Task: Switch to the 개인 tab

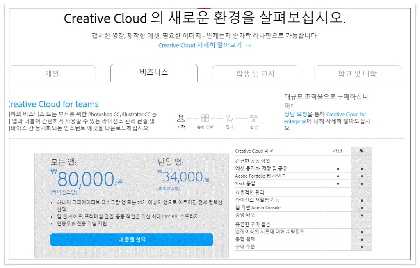Action: (x=52, y=73)
